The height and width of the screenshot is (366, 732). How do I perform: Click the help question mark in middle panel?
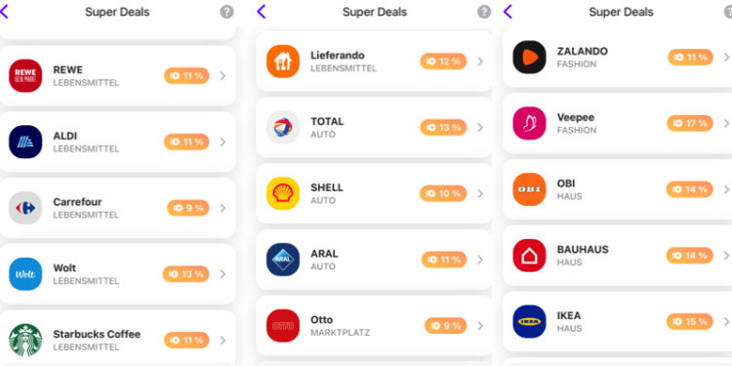point(484,12)
